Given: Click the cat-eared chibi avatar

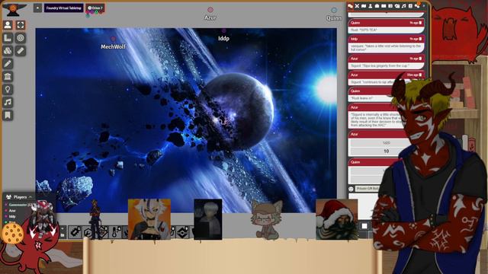Looking at the screenshot, I should [x=267, y=220].
